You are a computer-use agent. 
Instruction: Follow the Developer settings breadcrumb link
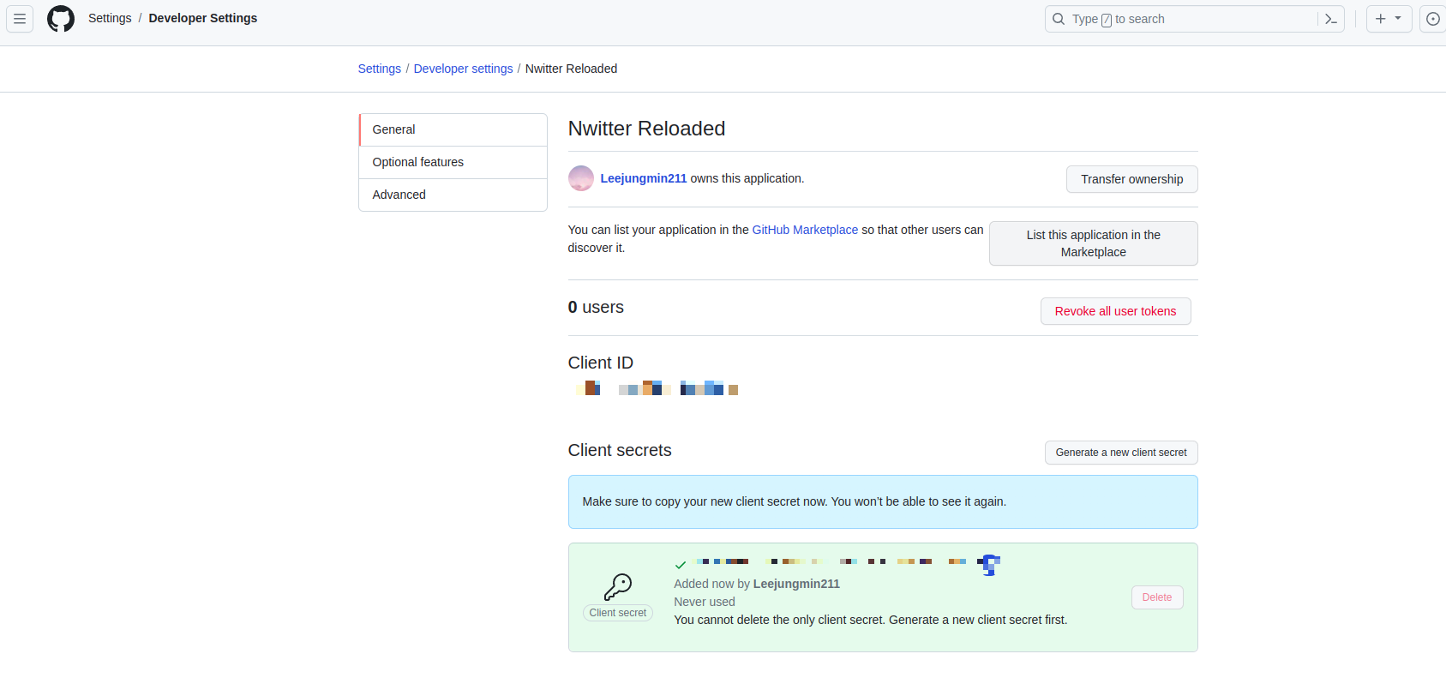click(x=463, y=69)
